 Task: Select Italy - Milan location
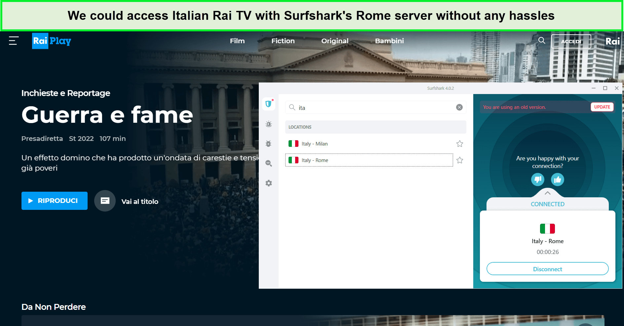[369, 144]
